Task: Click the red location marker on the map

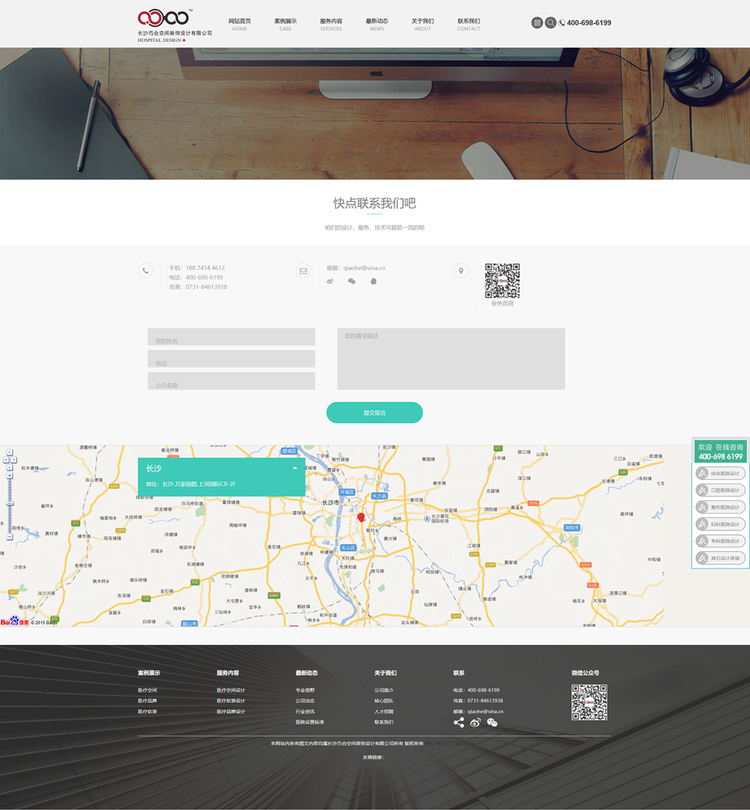Action: coord(361,517)
